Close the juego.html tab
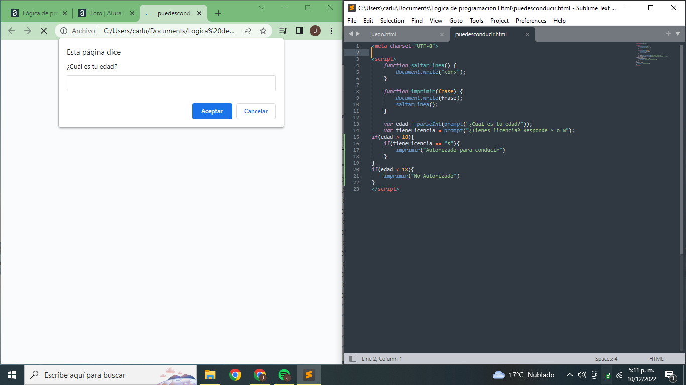 pyautogui.click(x=442, y=35)
